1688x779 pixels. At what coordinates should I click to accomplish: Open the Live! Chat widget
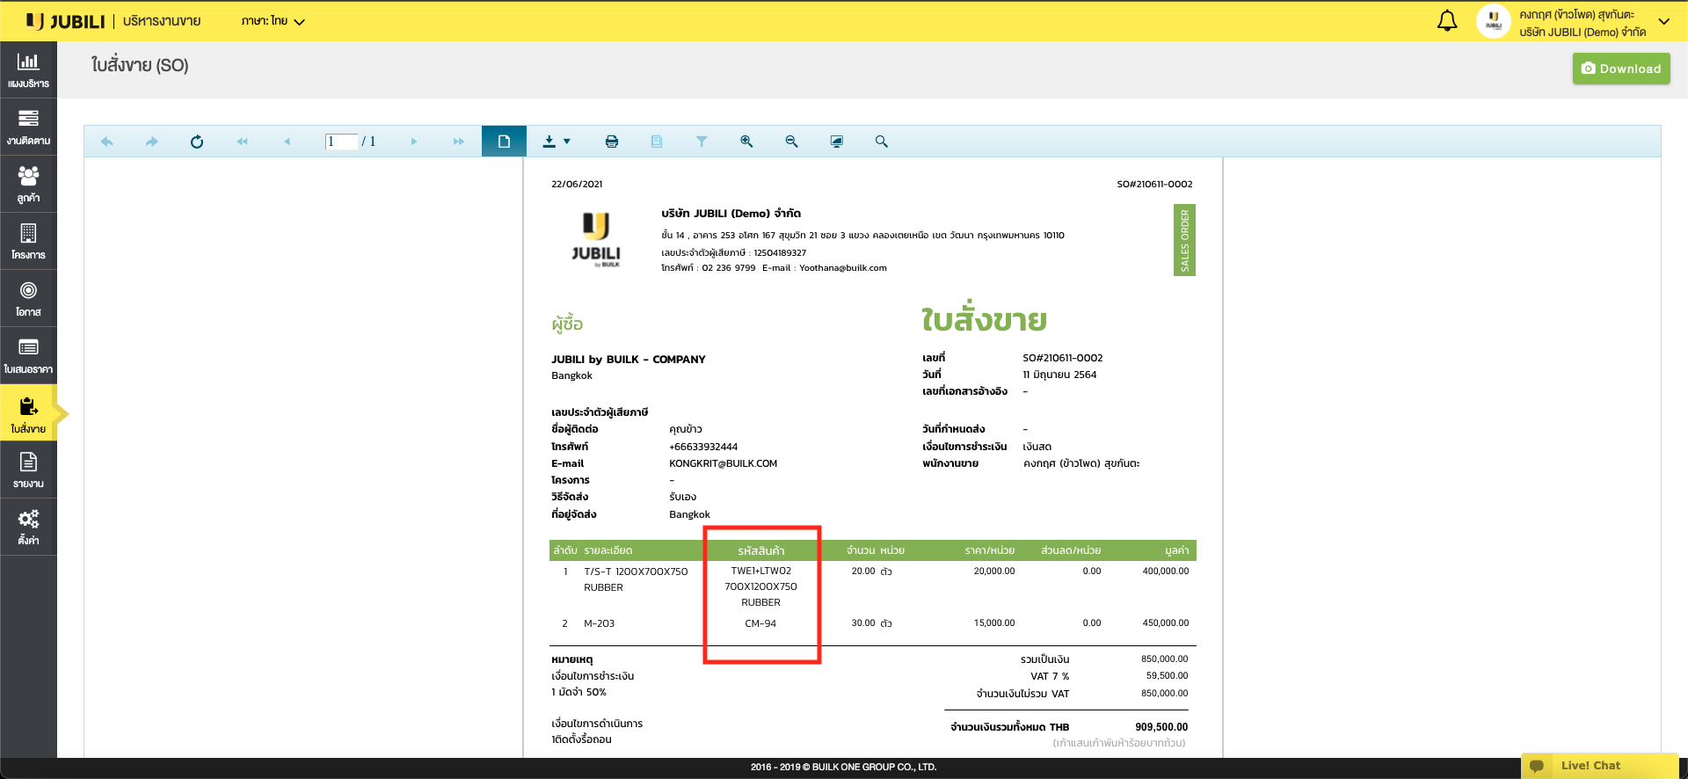coord(1590,766)
